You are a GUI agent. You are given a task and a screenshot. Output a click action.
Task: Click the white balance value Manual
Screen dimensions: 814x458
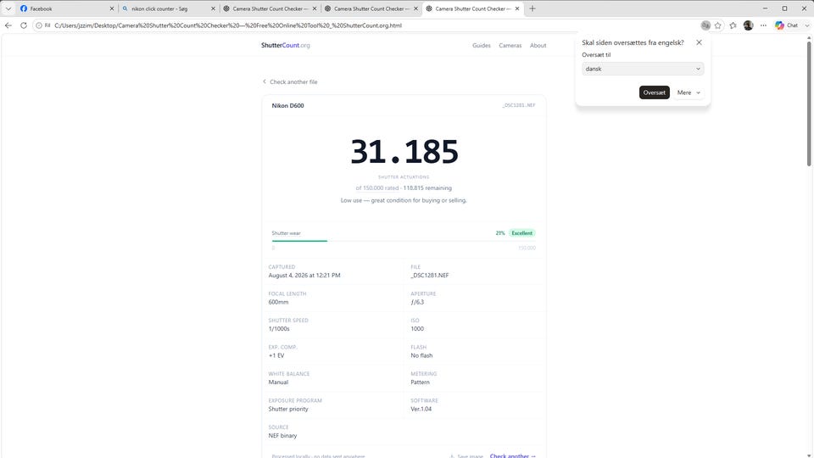(x=278, y=383)
